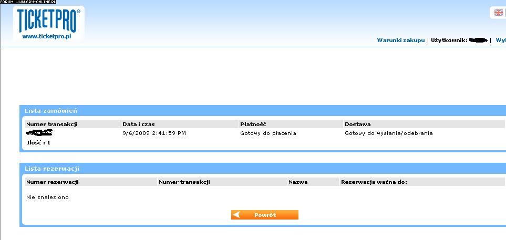Click the www.ticketpro.pl address under the logo
The width and height of the screenshot is (506, 240).
(x=46, y=37)
